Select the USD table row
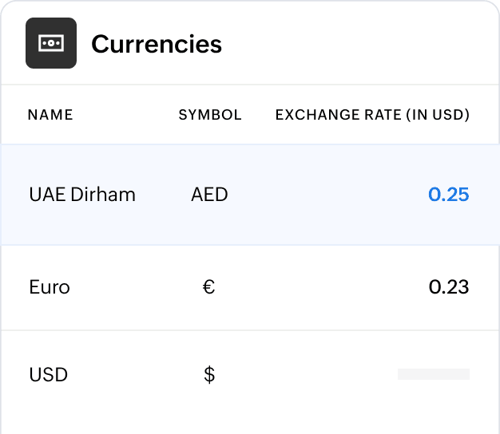This screenshot has width=500, height=434. 319,374
